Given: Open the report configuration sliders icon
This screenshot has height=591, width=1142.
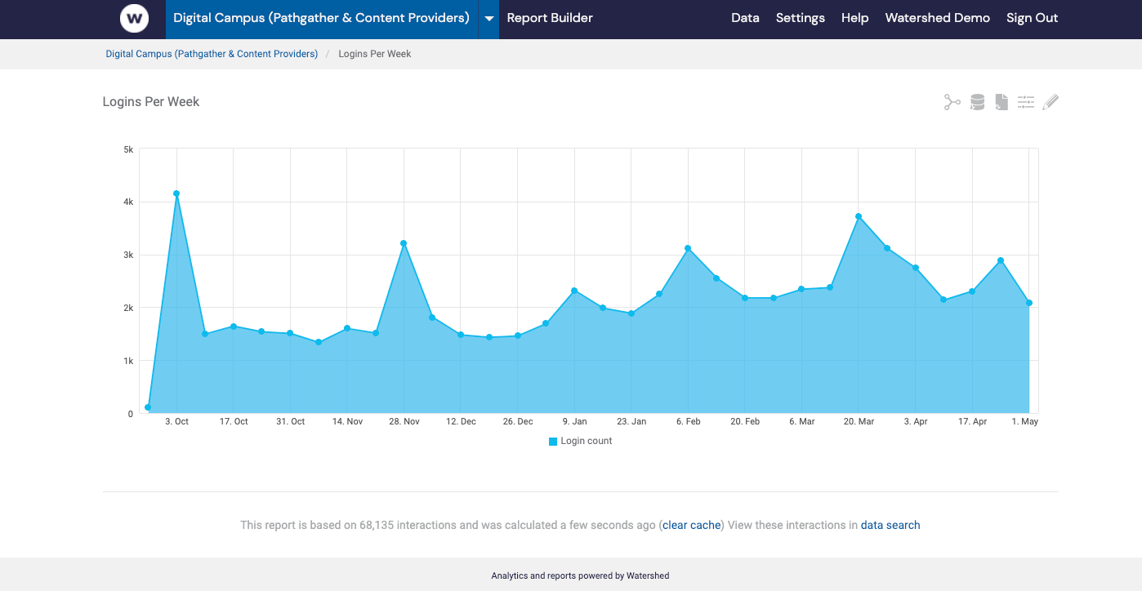Looking at the screenshot, I should pyautogui.click(x=1025, y=101).
